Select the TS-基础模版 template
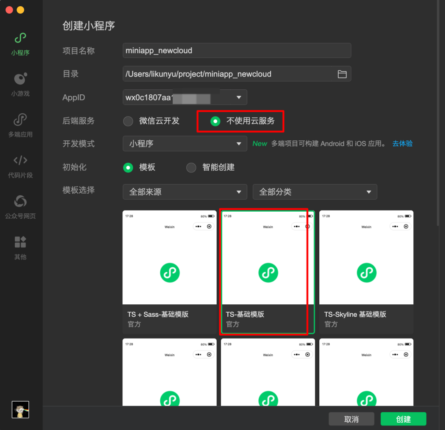The width and height of the screenshot is (445, 430). 268,272
